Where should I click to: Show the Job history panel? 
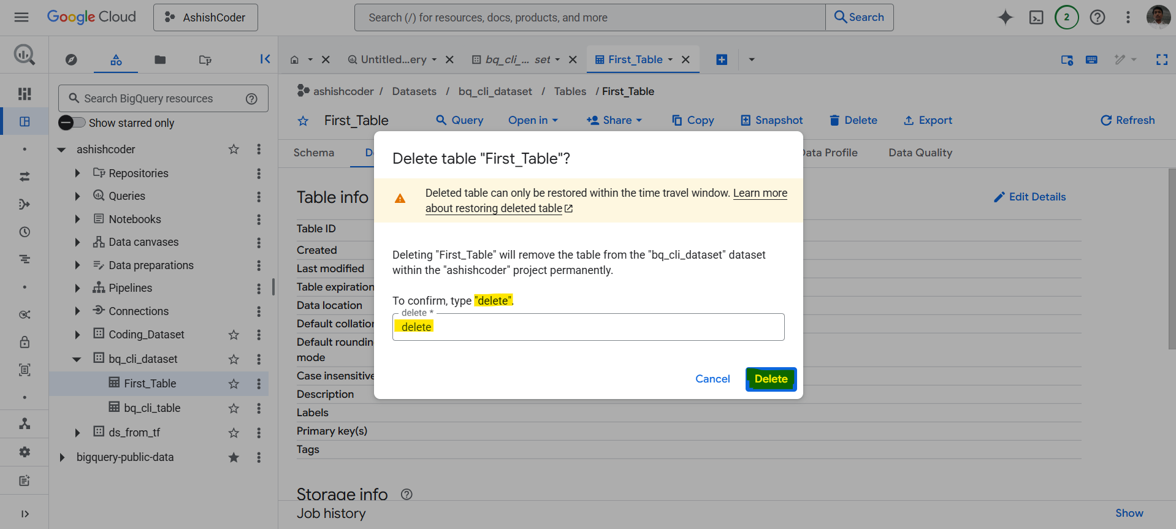coord(1129,513)
